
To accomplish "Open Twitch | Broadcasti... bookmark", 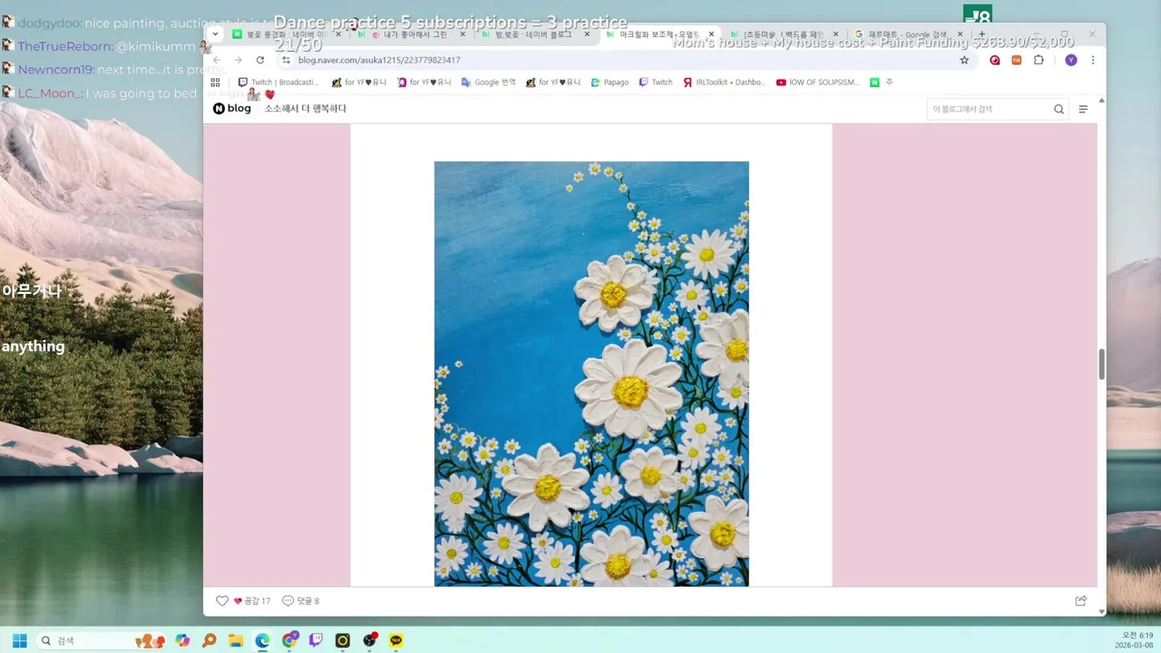I will click(278, 82).
